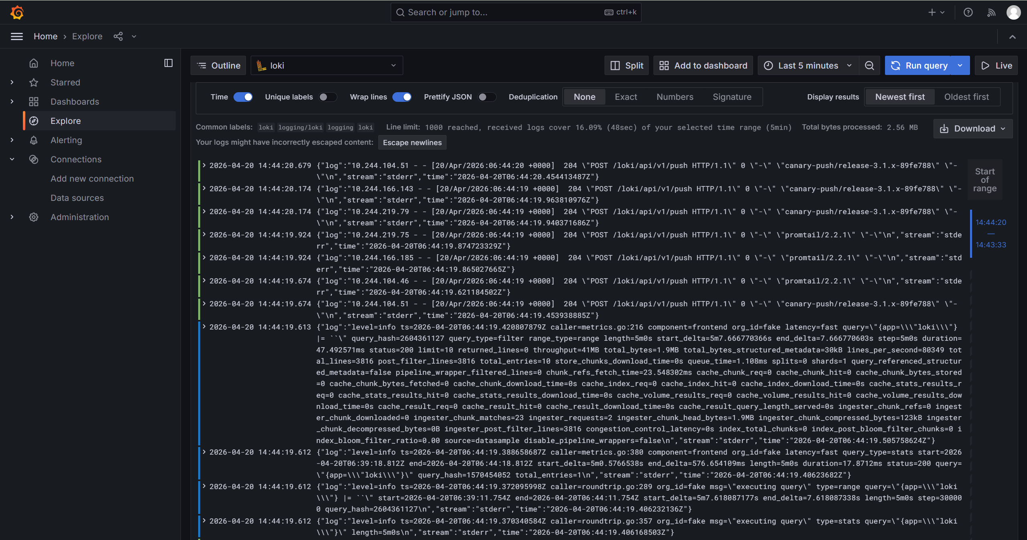
Task: Open the main hamburger menu
Action: pyautogui.click(x=17, y=36)
